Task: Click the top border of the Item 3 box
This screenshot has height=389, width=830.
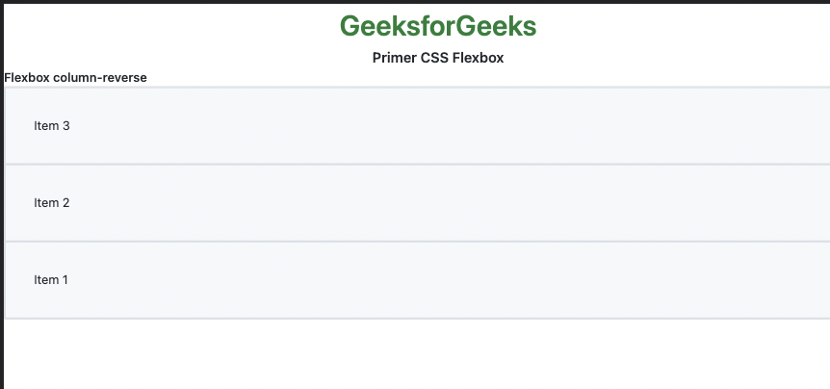Action: [414, 88]
